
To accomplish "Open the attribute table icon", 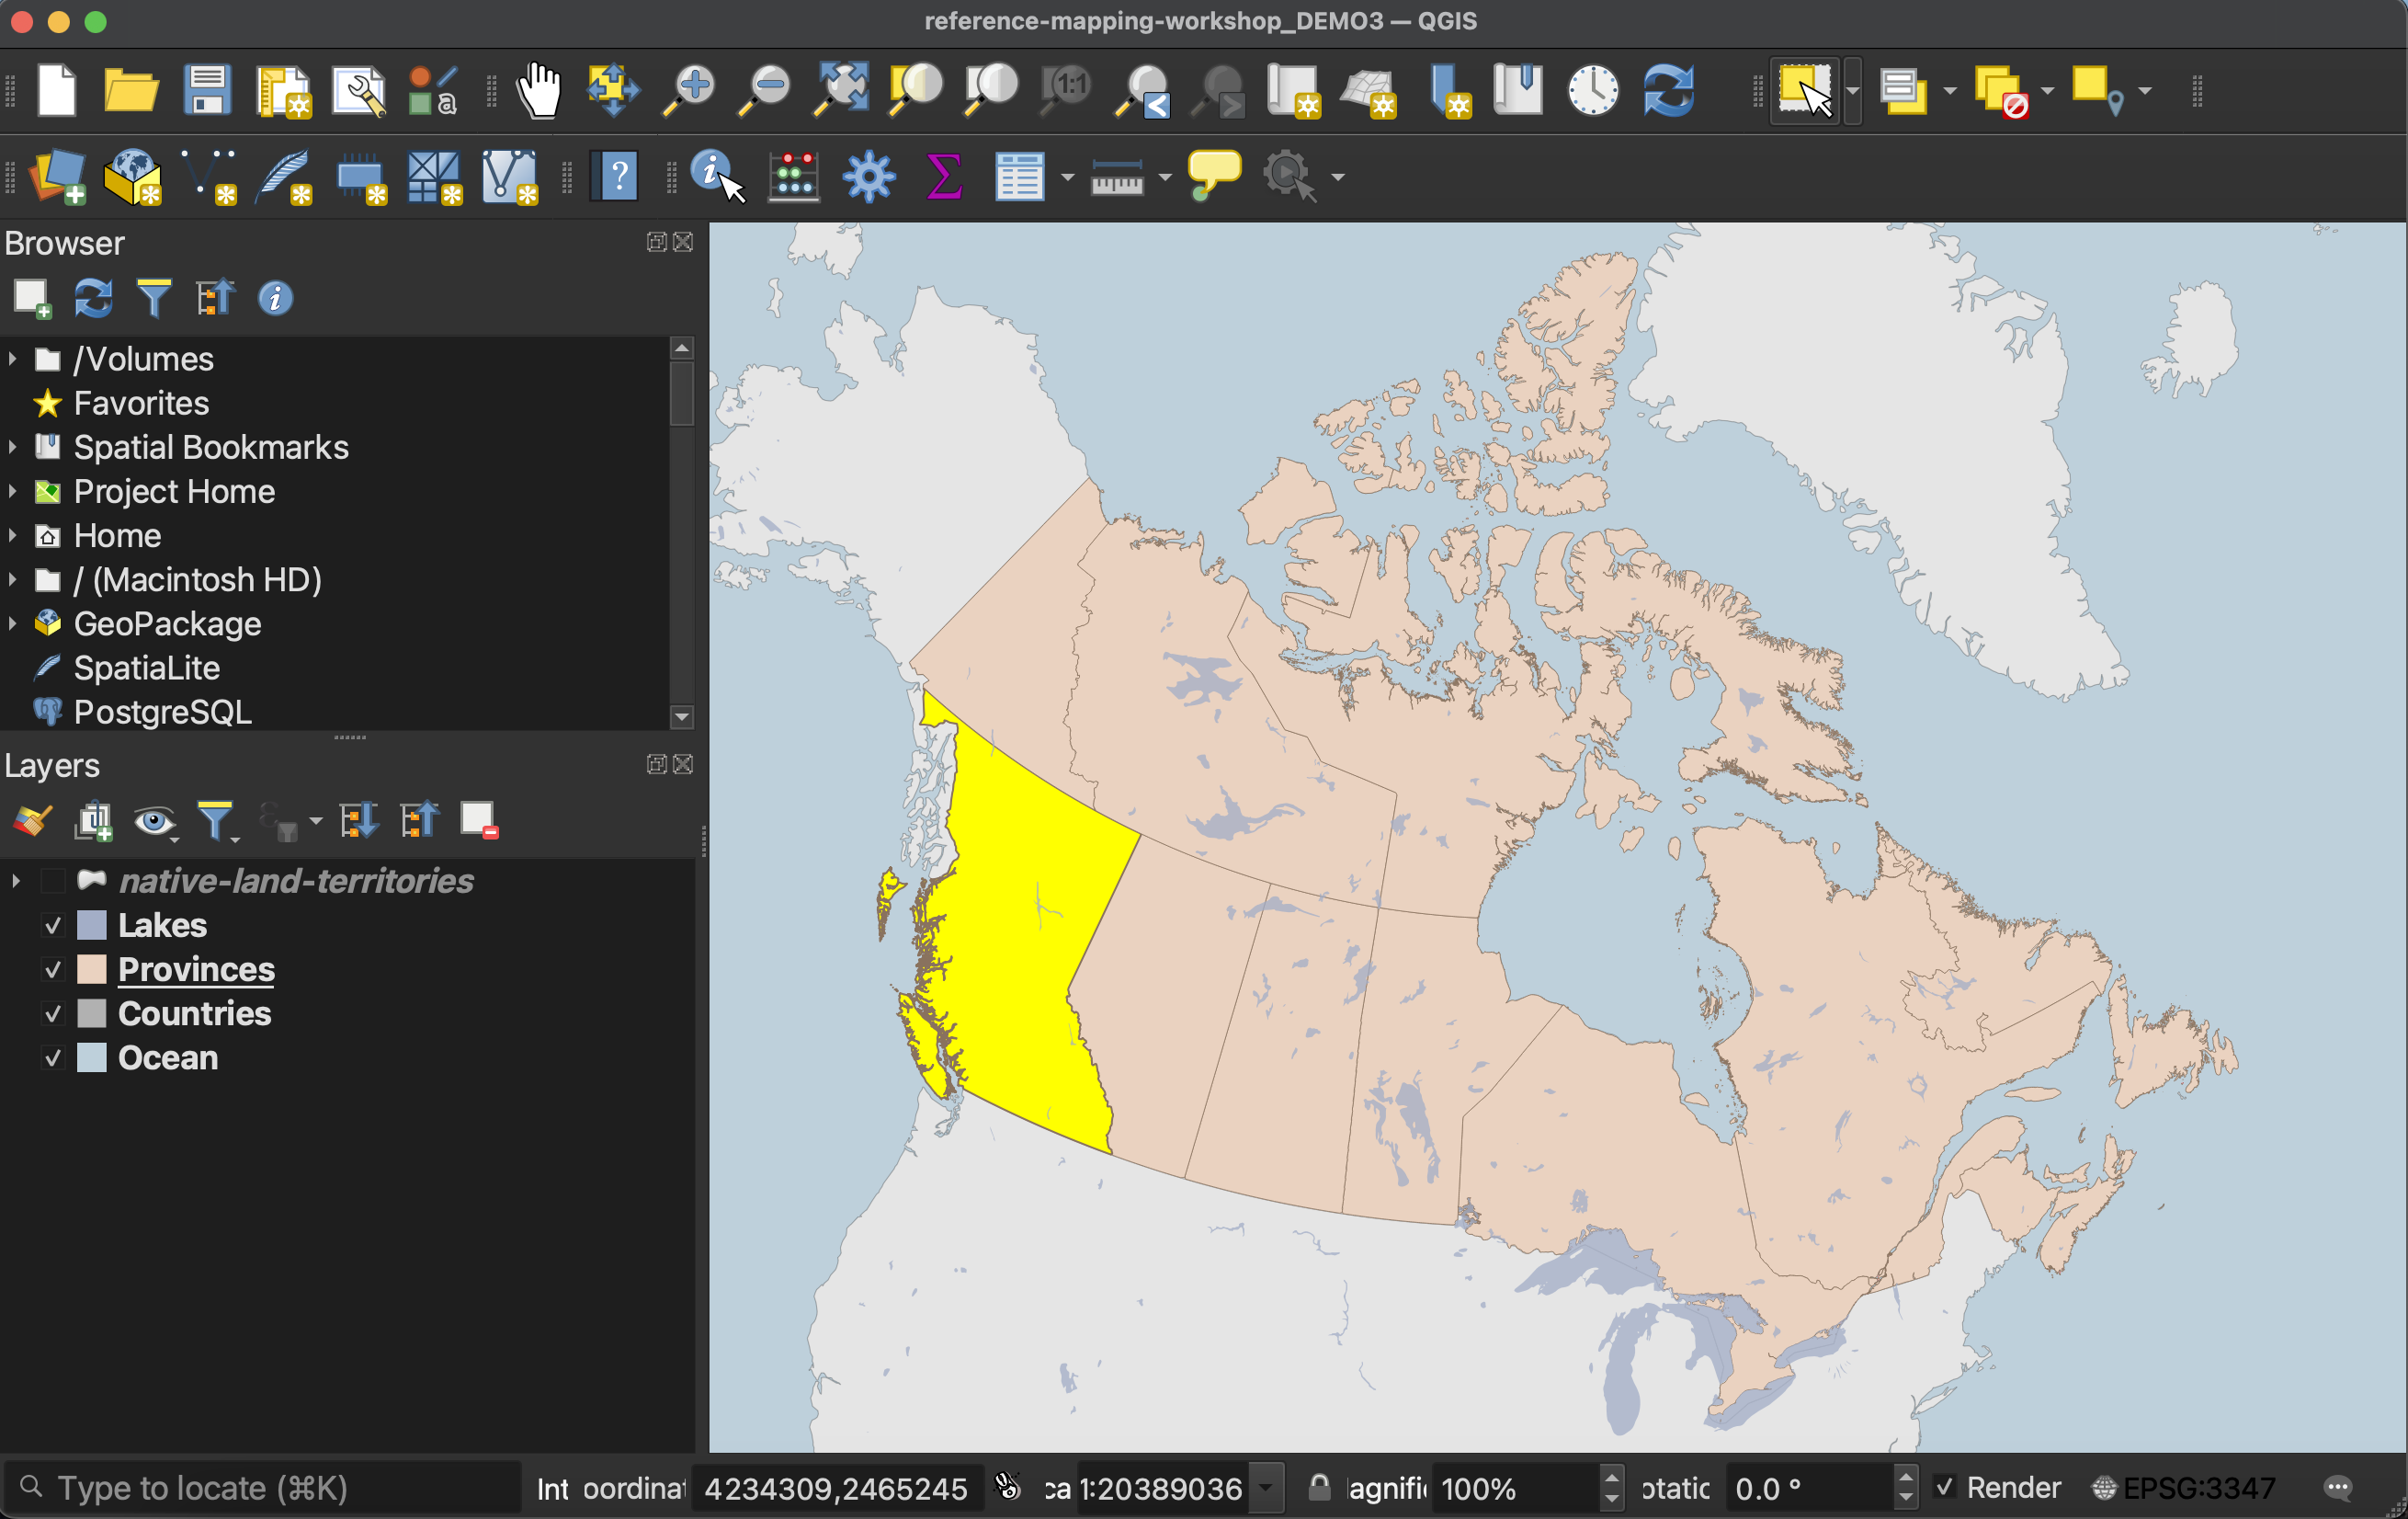I will (1019, 177).
